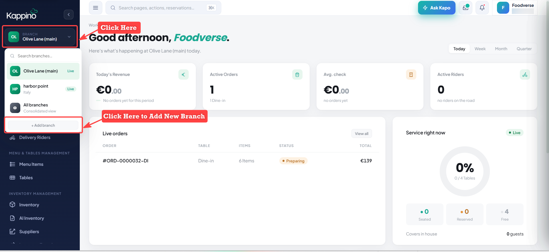Click the Today's Revenue card
Screen dimensions: 549x252
(x=142, y=86)
